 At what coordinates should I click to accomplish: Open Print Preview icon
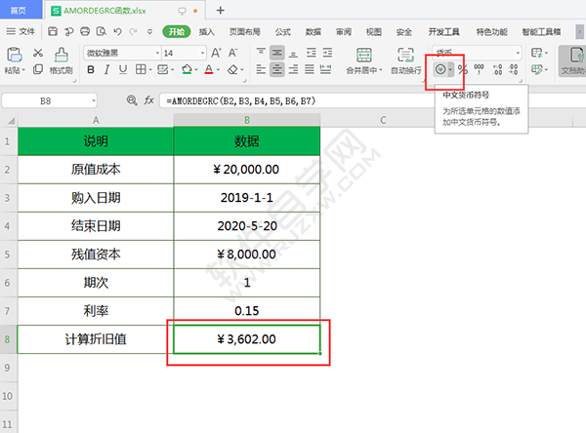point(101,32)
